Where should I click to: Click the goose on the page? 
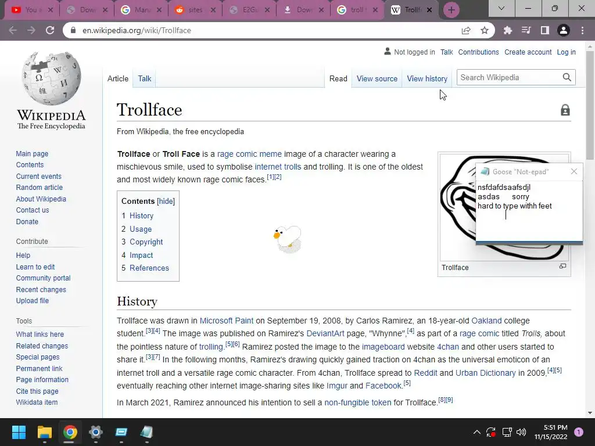[288, 238]
